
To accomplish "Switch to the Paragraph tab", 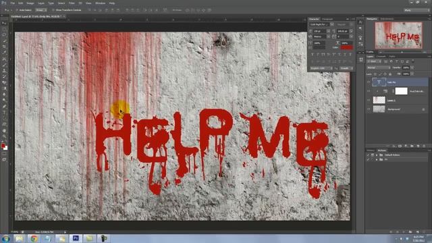I will (x=327, y=19).
